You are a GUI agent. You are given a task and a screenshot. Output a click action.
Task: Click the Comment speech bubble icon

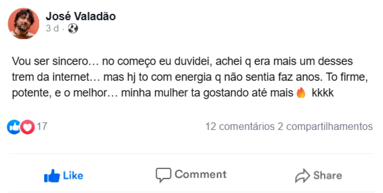[x=163, y=175]
